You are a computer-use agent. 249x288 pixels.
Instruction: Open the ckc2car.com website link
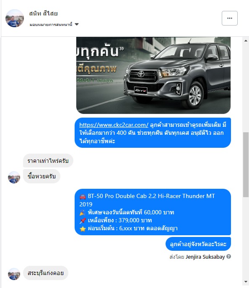point(114,125)
